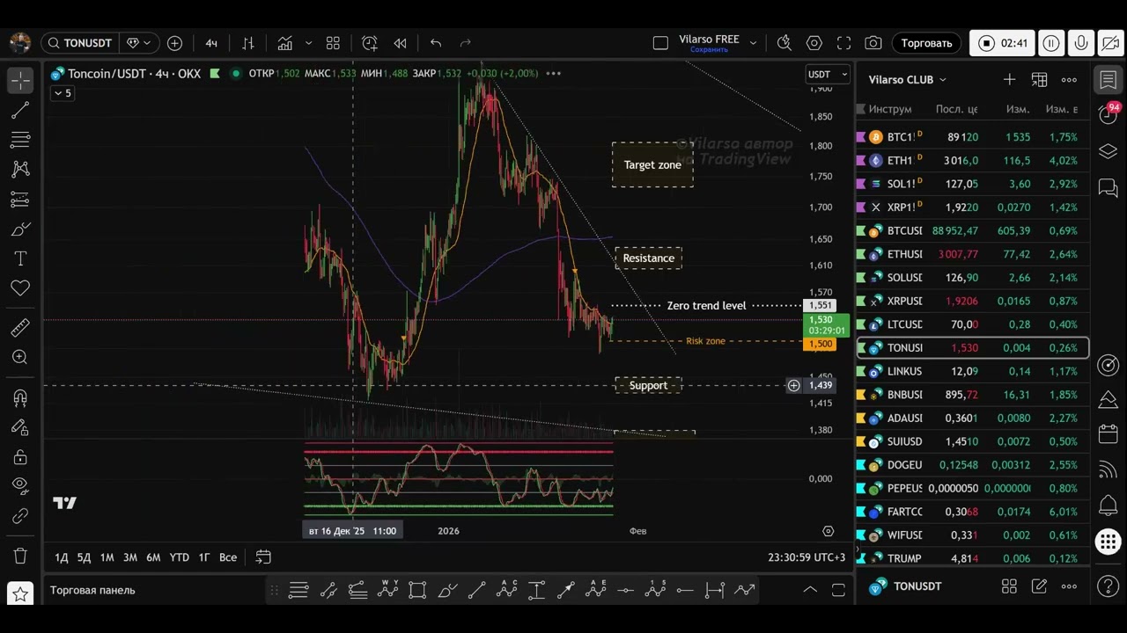1127x633 pixels.
Task: Select the ruler measure tool
Action: [x=20, y=328]
